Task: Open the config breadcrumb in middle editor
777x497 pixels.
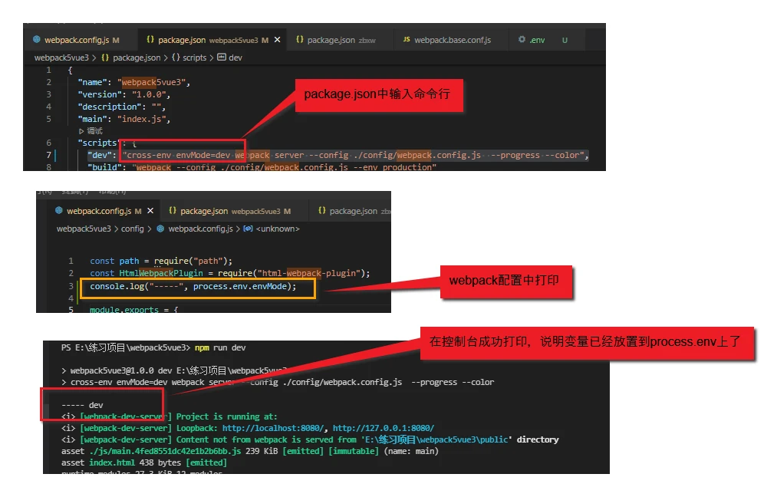Action: click(132, 229)
